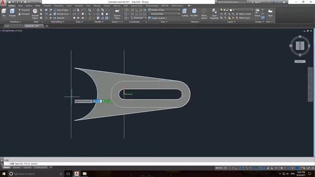This screenshot has width=315, height=177.
Task: Select the Smooth Object tool
Action: [x=35, y=14]
